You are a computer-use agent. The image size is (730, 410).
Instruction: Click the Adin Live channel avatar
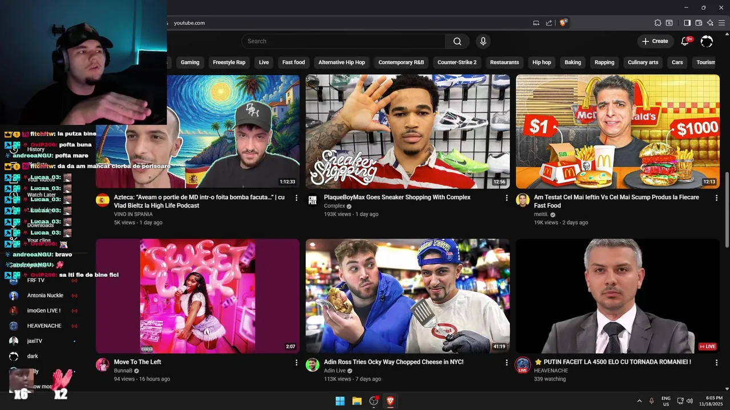(x=313, y=364)
